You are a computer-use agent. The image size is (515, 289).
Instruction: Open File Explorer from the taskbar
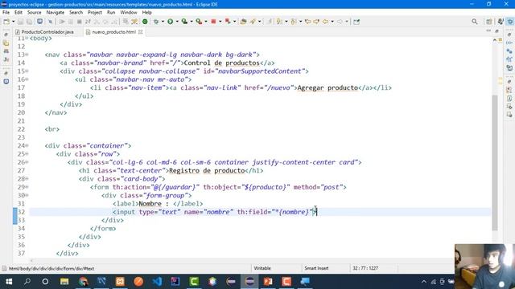click(64, 282)
